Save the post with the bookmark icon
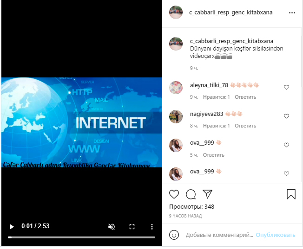The width and height of the screenshot is (303, 249). (291, 194)
